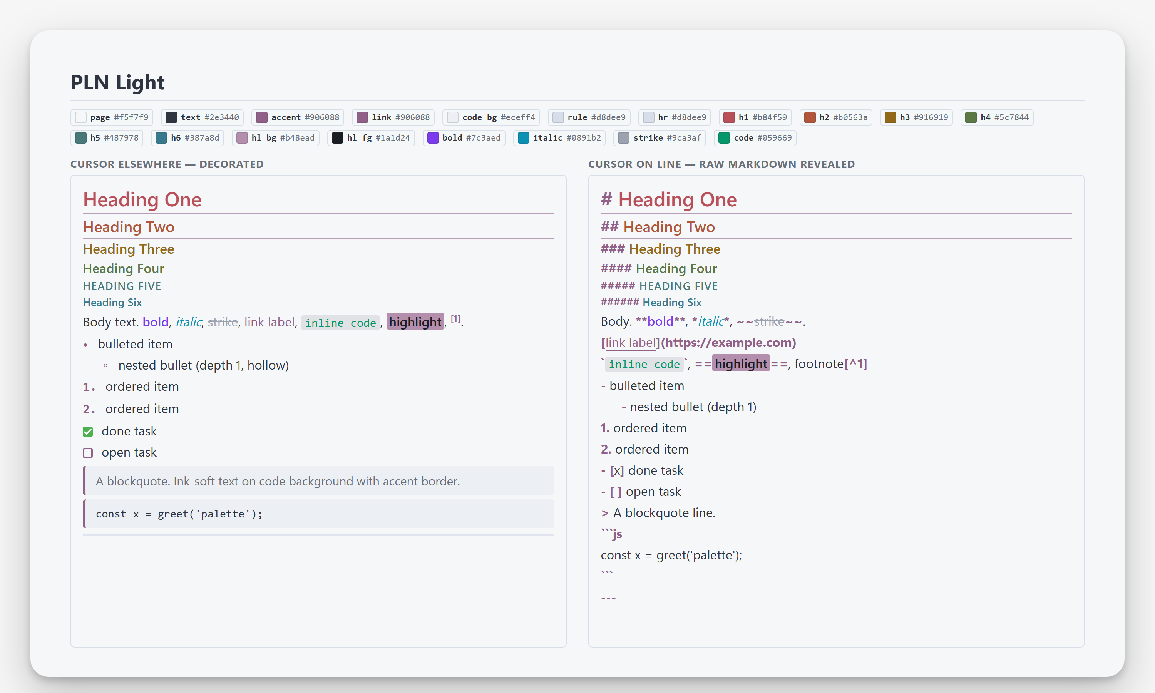
Task: Click the decorated italic word
Action: (x=189, y=322)
